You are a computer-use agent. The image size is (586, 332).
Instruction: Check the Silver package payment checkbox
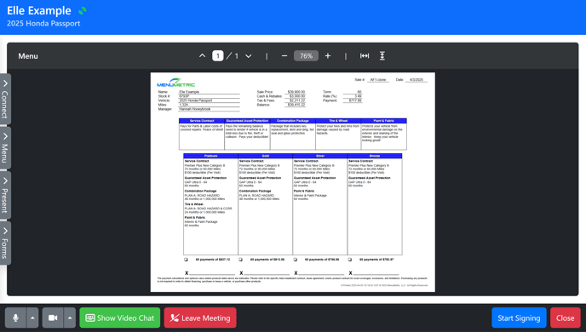296,260
